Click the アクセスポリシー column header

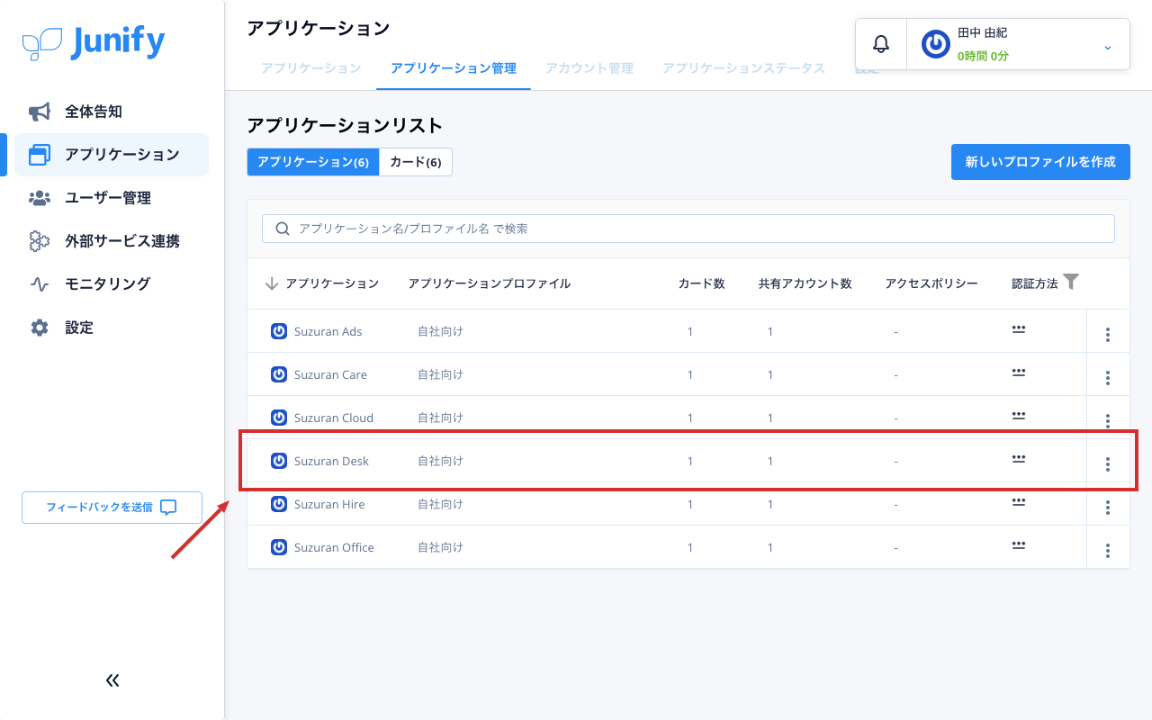tap(931, 283)
